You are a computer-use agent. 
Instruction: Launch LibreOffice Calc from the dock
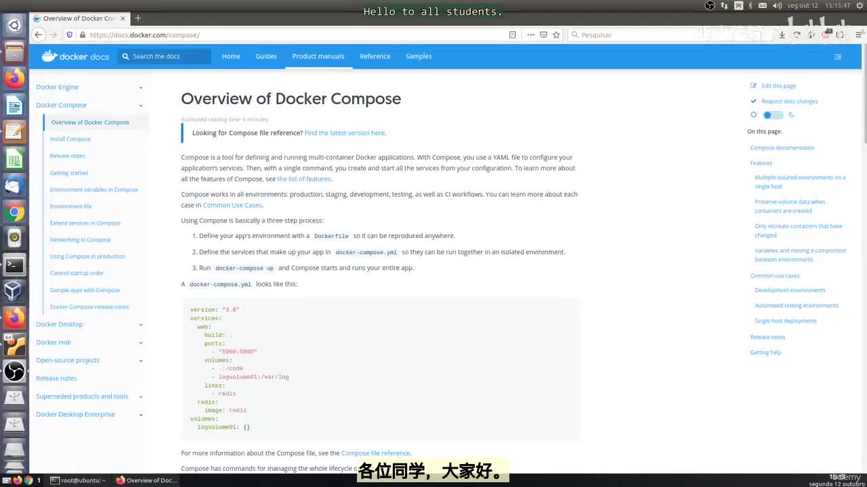(14, 158)
